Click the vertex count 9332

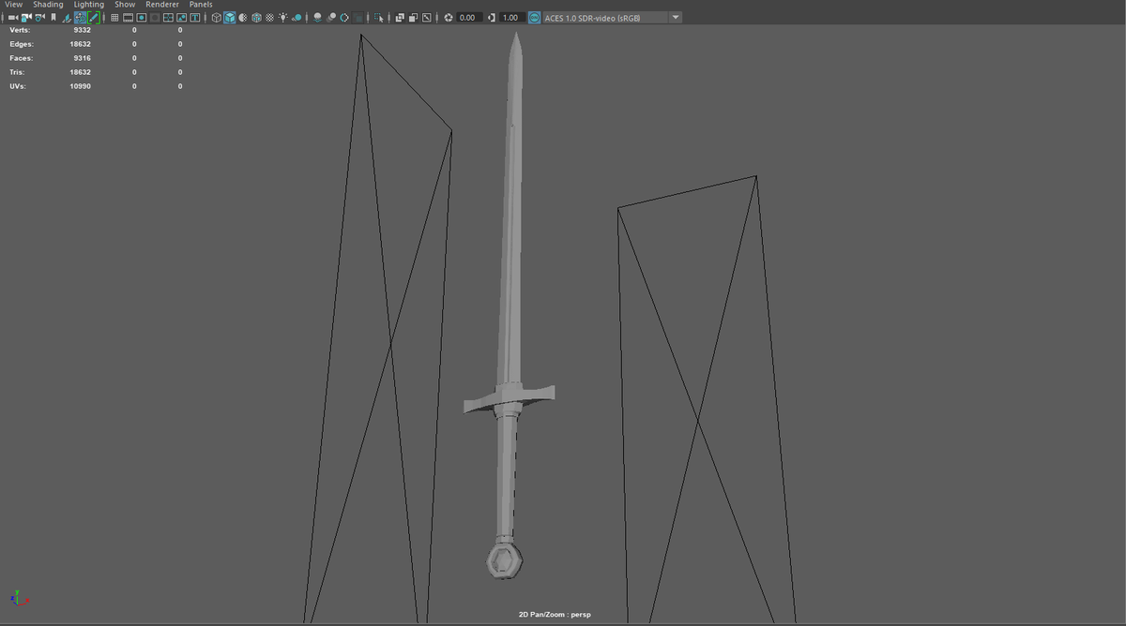[82, 30]
